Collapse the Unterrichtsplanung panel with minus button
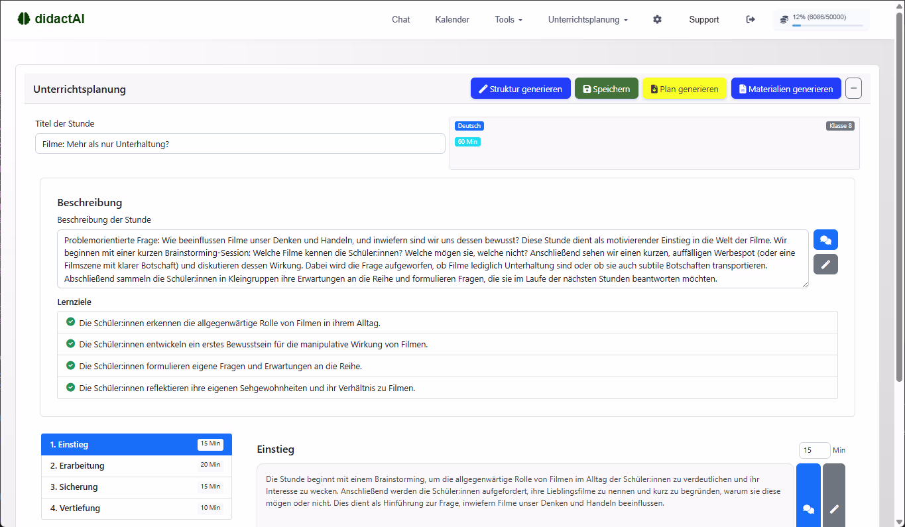Viewport: 905px width, 527px height. [853, 88]
